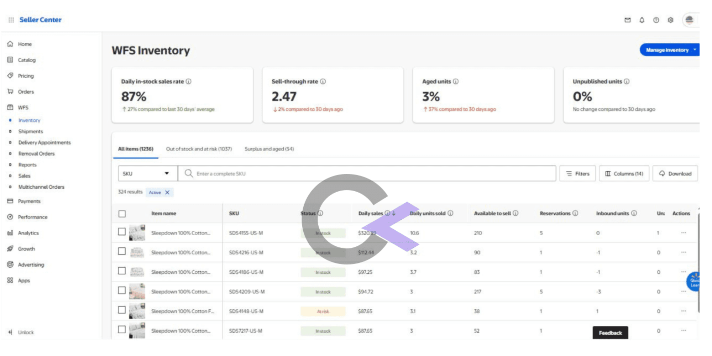Show info for Aged units
Screen dimensions: 712x356
[x=456, y=81]
